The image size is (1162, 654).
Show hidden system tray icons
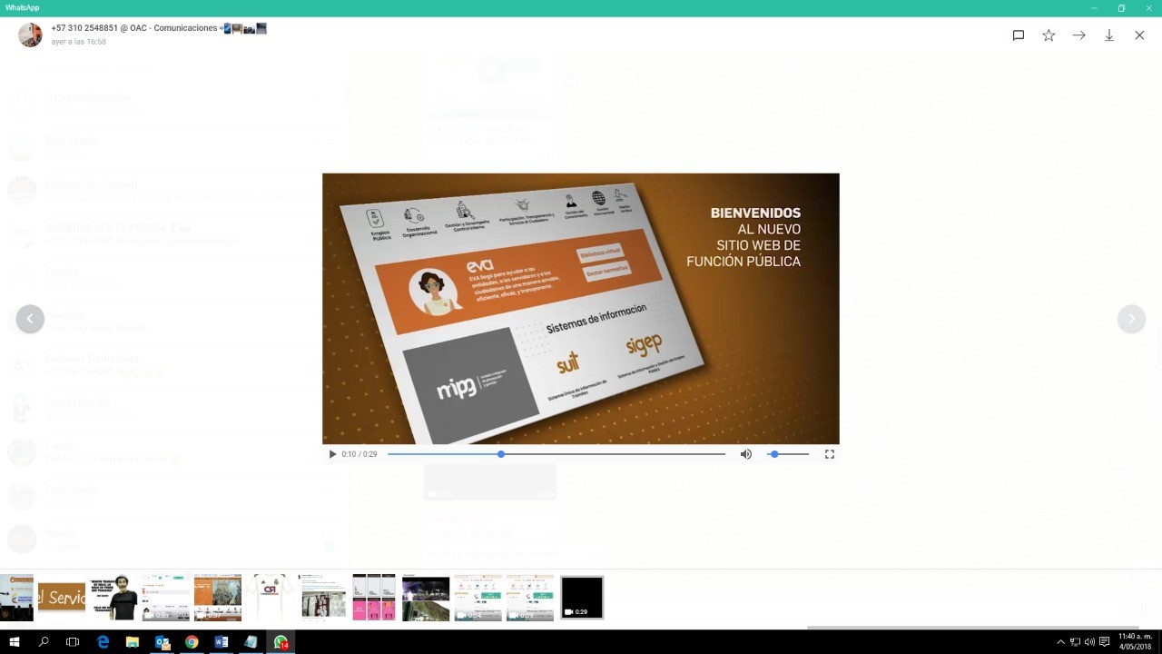(x=1060, y=642)
